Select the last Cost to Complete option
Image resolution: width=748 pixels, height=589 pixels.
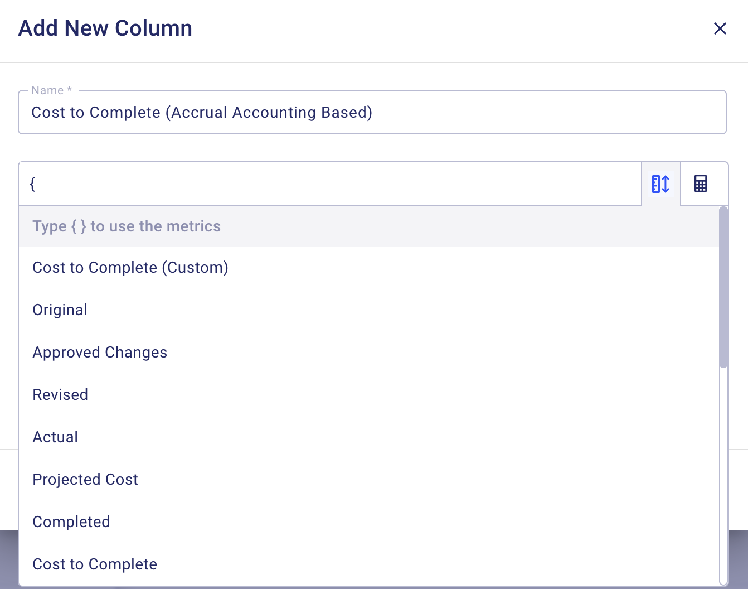95,564
